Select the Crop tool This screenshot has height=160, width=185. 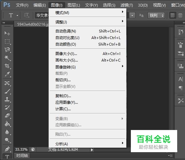pos(7,66)
